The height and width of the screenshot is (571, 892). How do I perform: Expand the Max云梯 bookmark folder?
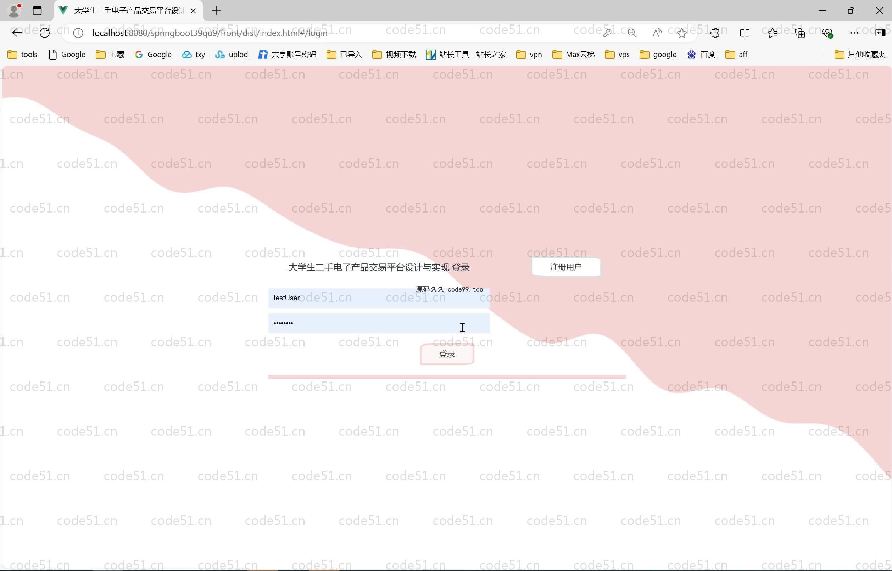click(573, 55)
